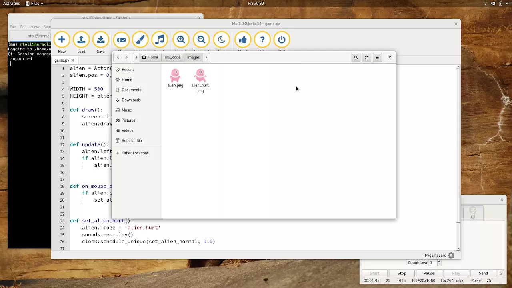Click the clock.schedule_unique code line
The width and height of the screenshot is (512, 288).
148,242
